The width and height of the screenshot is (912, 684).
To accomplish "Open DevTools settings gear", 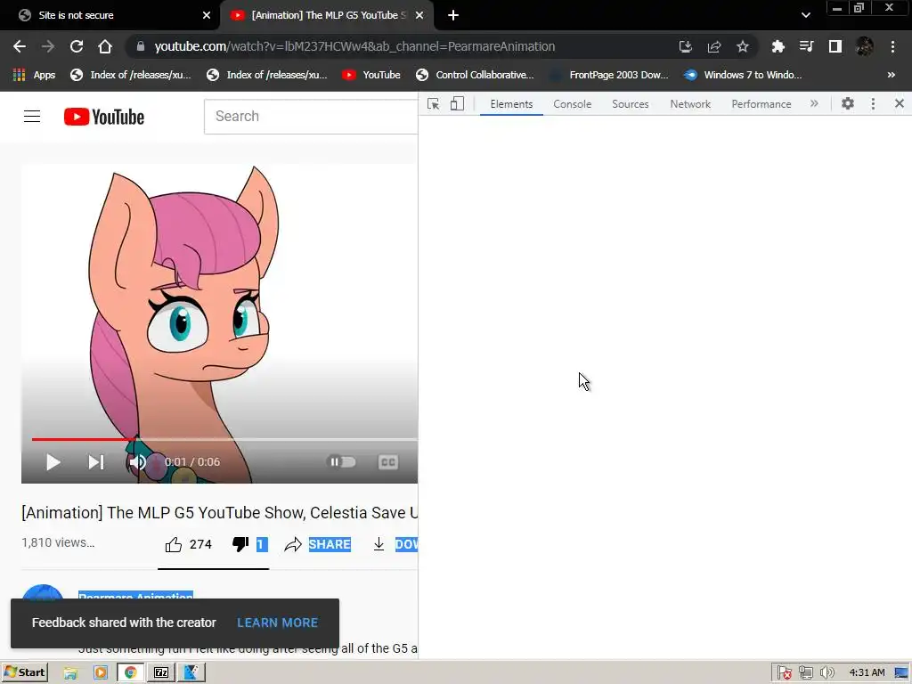I will pos(848,103).
